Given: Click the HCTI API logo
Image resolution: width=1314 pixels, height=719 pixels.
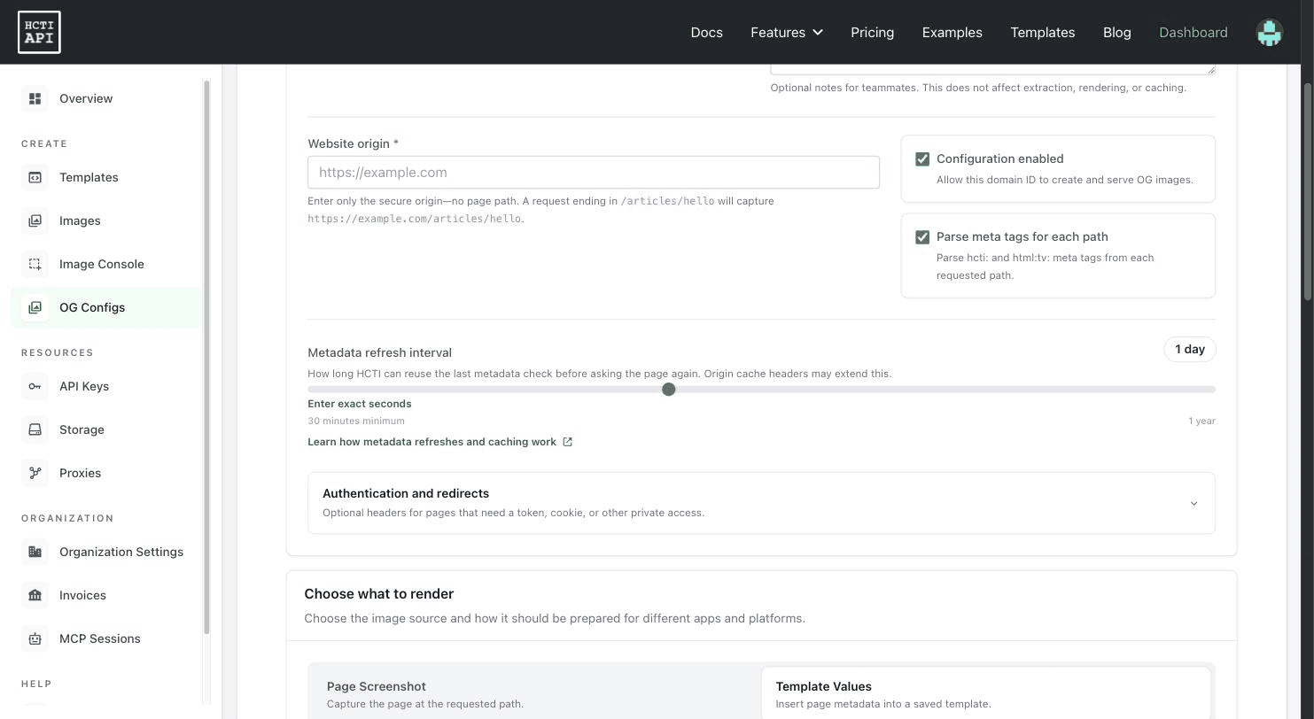Looking at the screenshot, I should 39,32.
